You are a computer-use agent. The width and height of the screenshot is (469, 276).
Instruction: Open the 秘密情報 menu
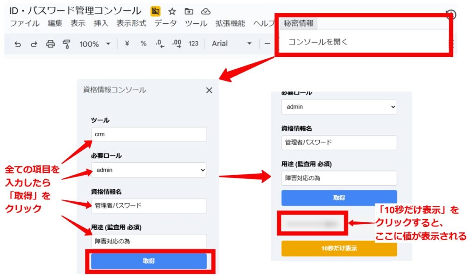[x=299, y=23]
